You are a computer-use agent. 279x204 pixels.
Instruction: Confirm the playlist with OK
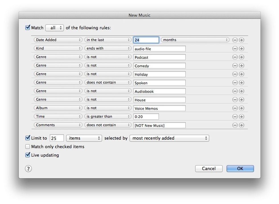point(240,169)
